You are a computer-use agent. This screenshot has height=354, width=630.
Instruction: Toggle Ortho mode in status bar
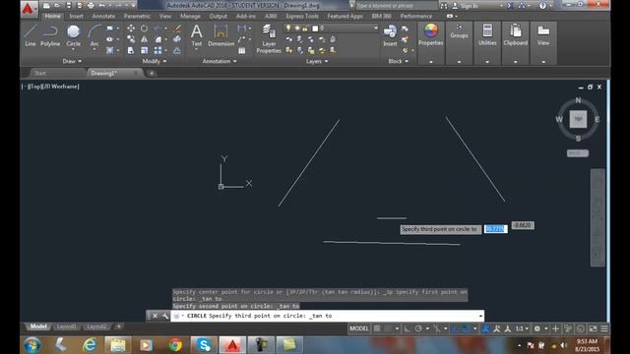point(407,328)
